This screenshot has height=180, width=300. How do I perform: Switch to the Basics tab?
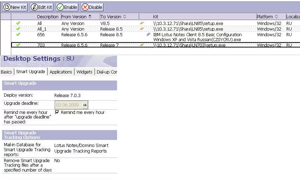click(6, 72)
